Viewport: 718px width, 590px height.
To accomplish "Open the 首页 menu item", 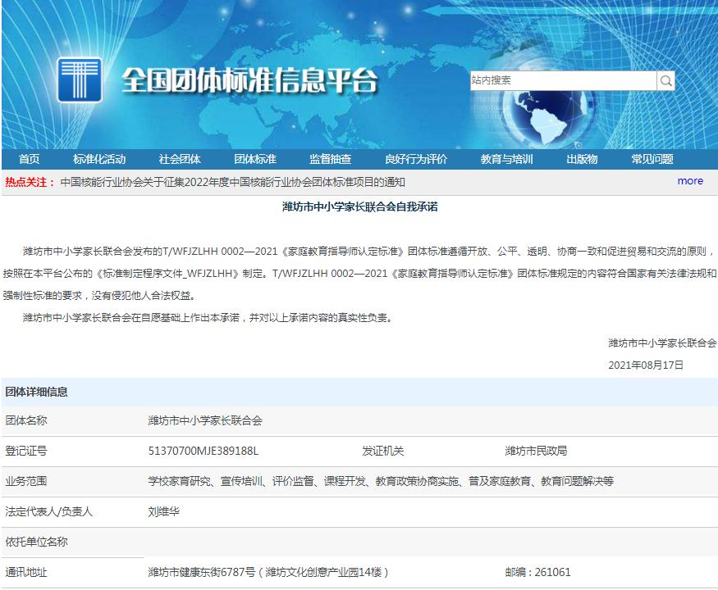I will point(29,159).
